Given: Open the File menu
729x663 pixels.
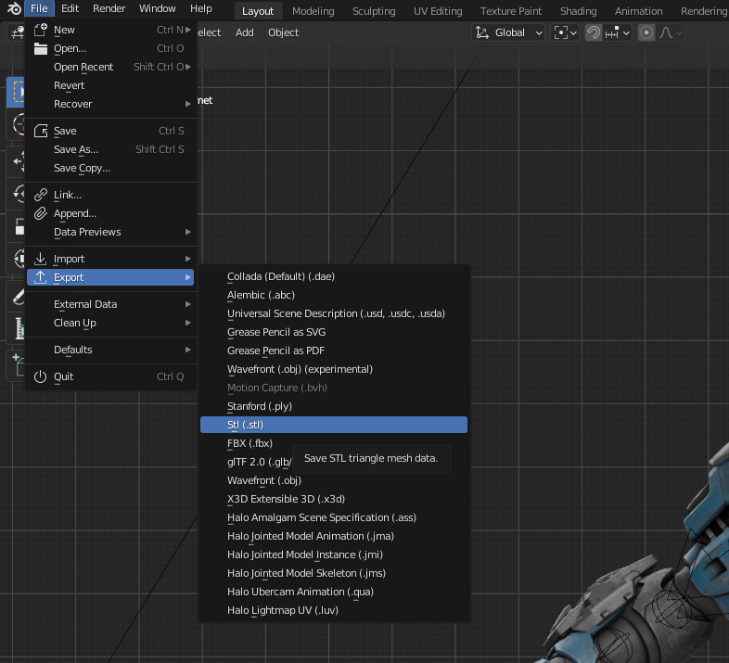Looking at the screenshot, I should pyautogui.click(x=39, y=8).
